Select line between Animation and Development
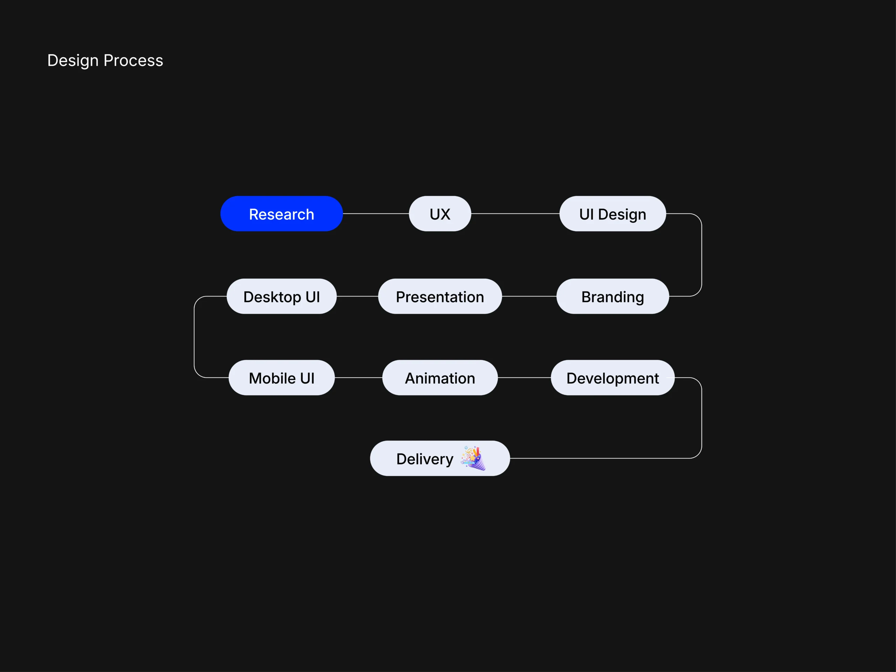Screen dimensions: 896x672 (x=524, y=378)
